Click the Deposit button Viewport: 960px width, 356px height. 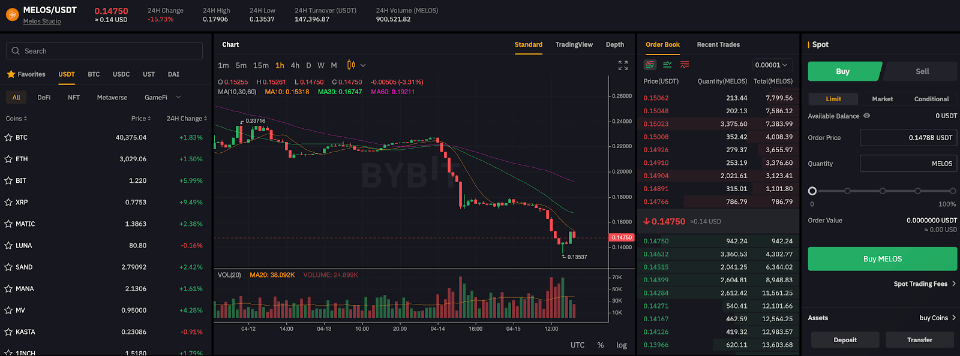click(x=845, y=340)
